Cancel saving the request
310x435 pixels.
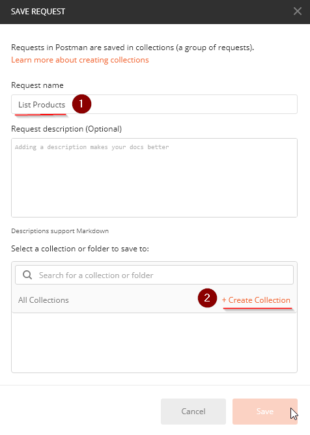193,412
